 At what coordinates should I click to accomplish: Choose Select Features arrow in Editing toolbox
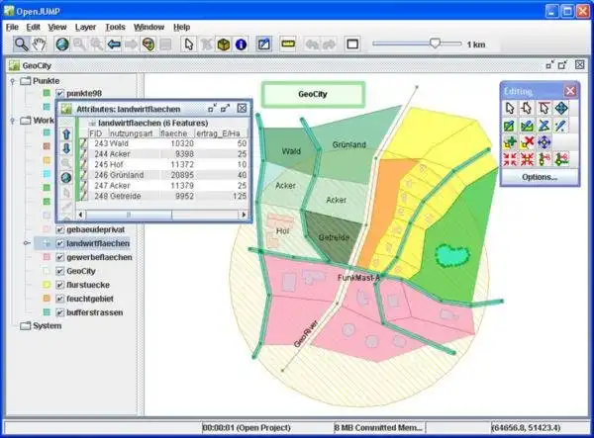(x=510, y=108)
